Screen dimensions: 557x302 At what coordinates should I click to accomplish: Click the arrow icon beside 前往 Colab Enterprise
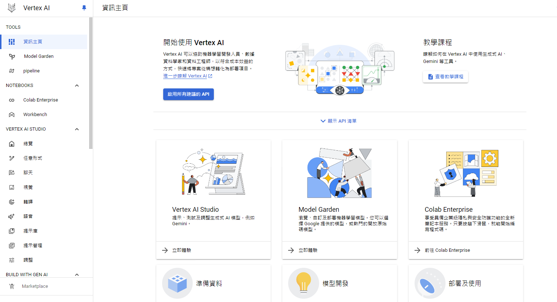(x=417, y=250)
